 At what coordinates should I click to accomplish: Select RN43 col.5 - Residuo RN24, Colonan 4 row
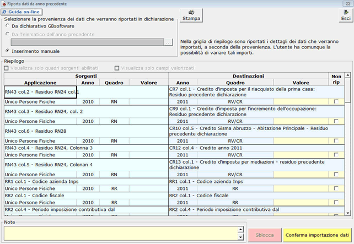[86, 165]
